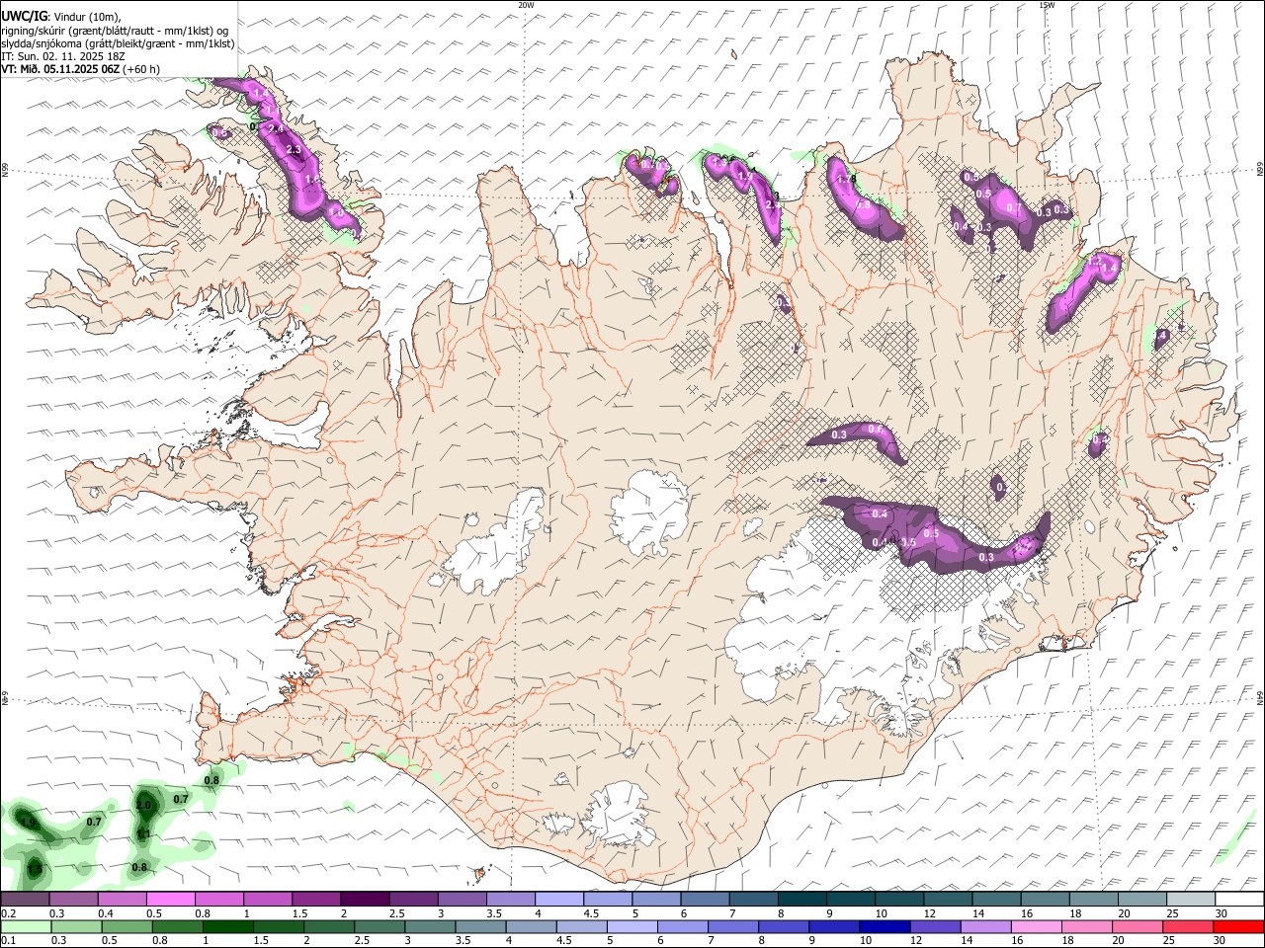Click the '0.2' label on the snow scale
This screenshot has height=948, width=1265.
pyautogui.click(x=8, y=913)
